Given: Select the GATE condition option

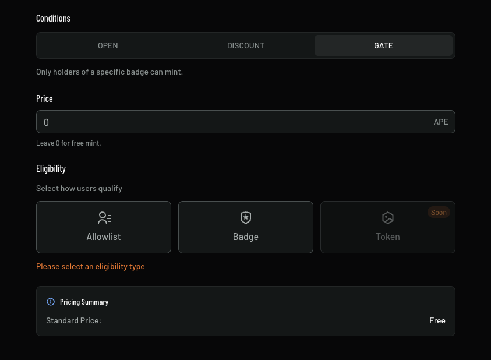Looking at the screenshot, I should tap(383, 45).
